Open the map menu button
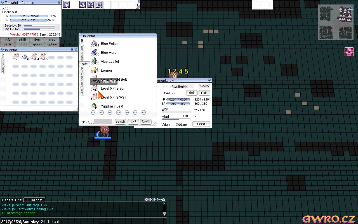The width and height of the screenshot is (358, 224). (52, 39)
